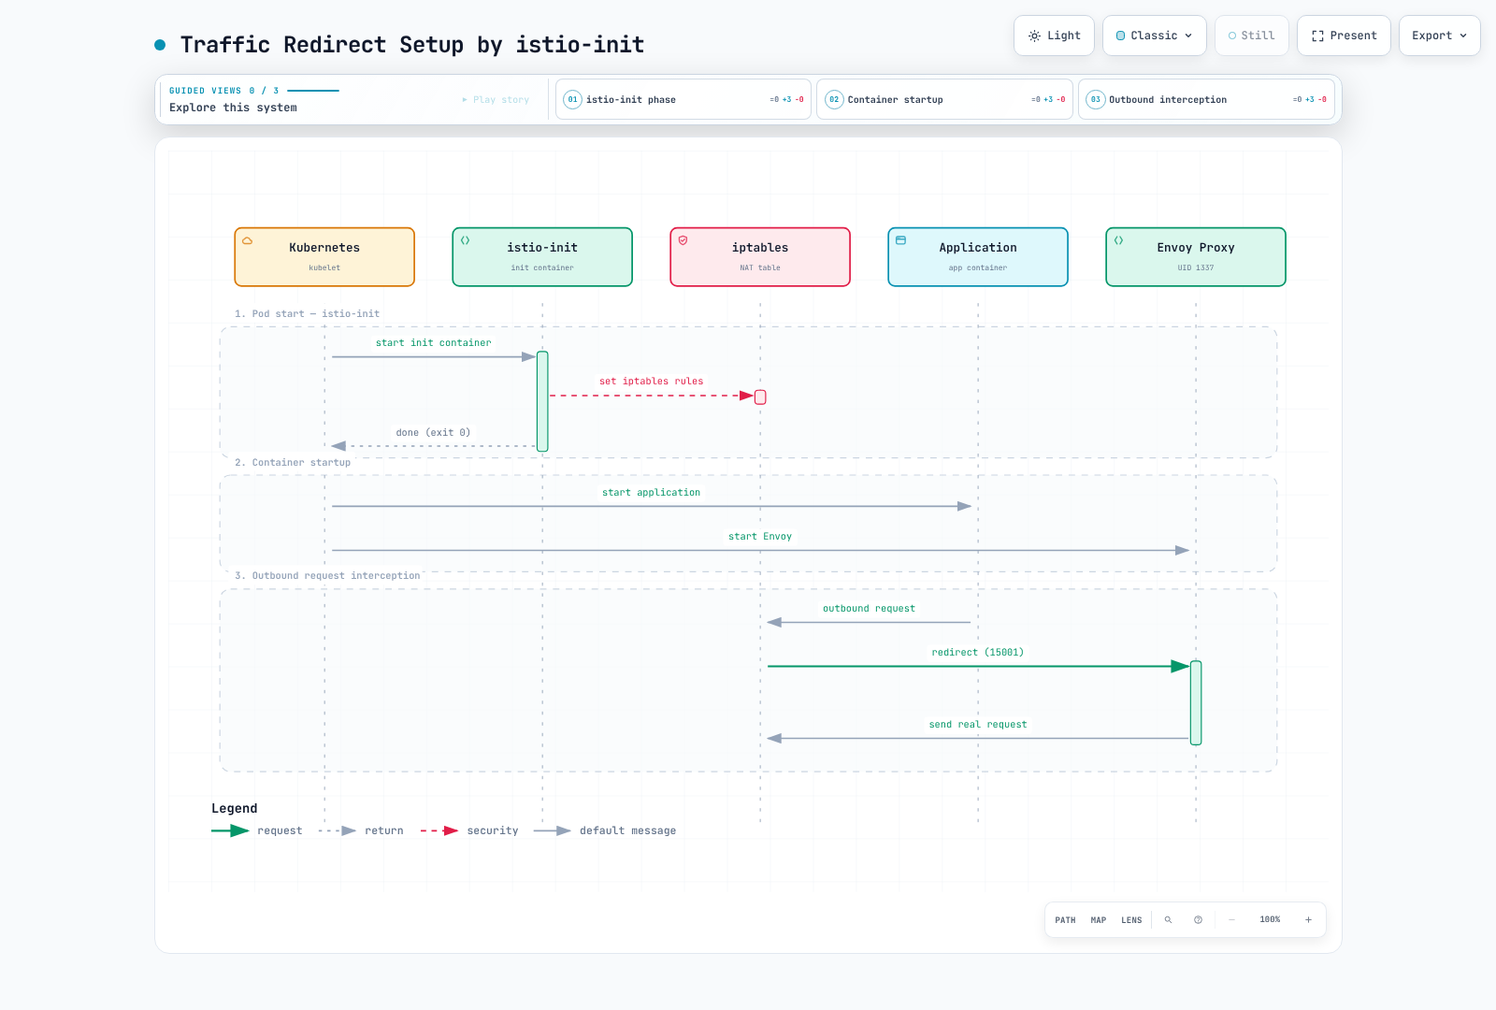Switch to PATH view mode

(1065, 920)
